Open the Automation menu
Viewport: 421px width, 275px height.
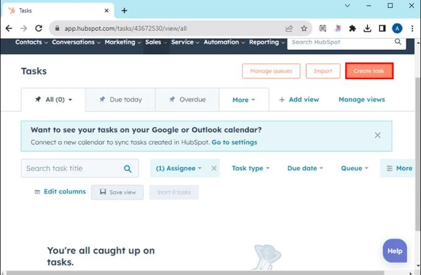tap(224, 42)
